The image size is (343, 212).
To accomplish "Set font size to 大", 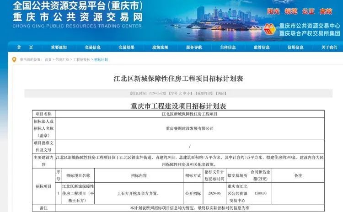I will (177, 93).
